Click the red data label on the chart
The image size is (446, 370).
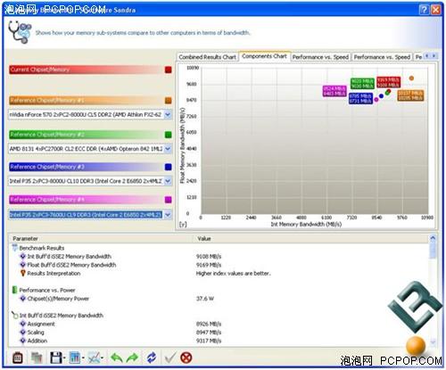pyautogui.click(x=388, y=82)
